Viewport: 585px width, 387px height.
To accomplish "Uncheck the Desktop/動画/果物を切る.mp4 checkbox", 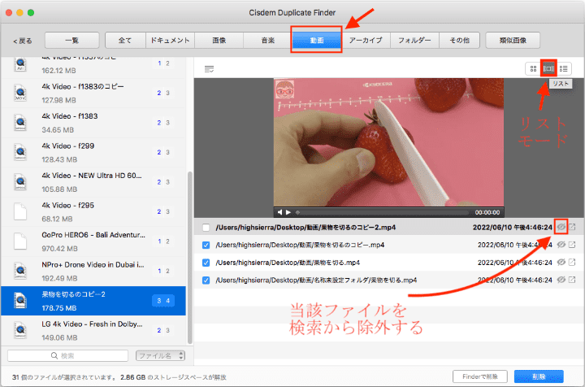I will [206, 263].
